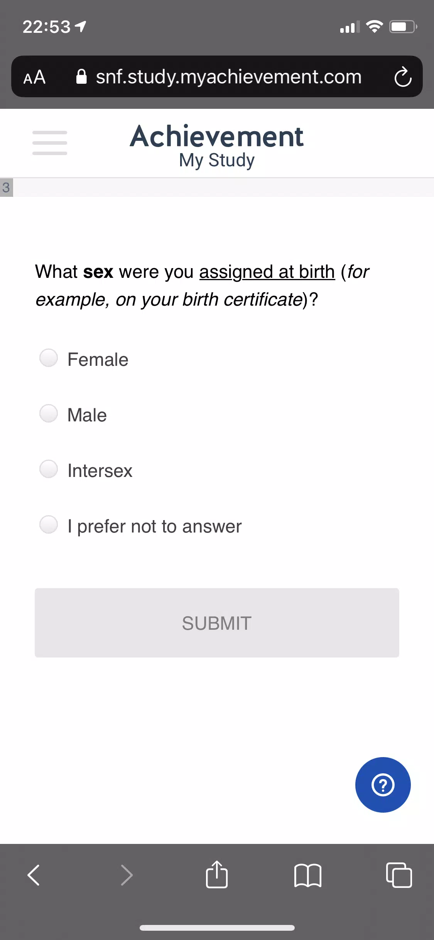
Task: Tap the Safari forward arrow
Action: click(127, 875)
